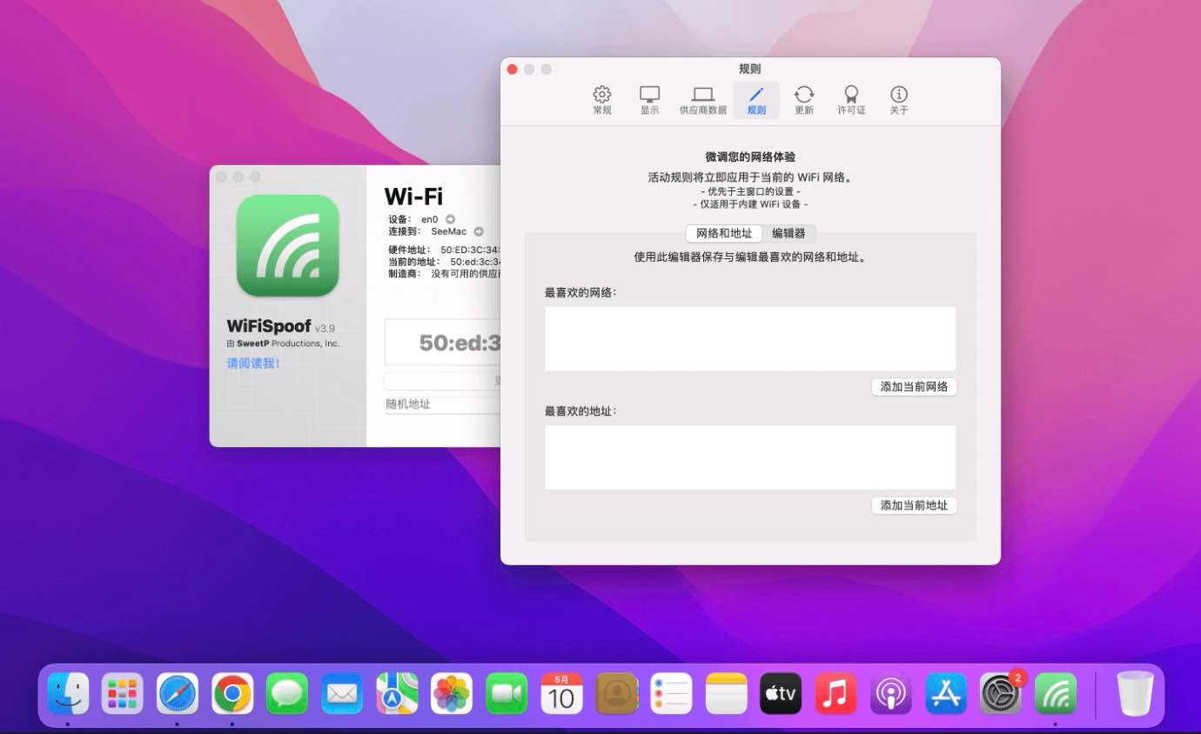Open the 关于 about pane
This screenshot has width=1201, height=734.
click(x=898, y=100)
